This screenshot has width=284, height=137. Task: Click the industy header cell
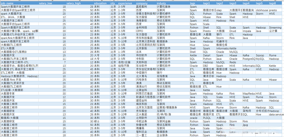[173, 3]
